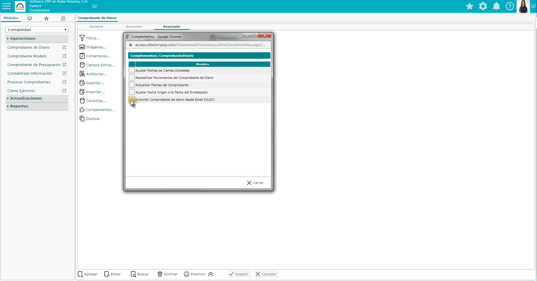Open Complementos puzzle option
Viewport: 537px width, 281px height.
[97, 110]
